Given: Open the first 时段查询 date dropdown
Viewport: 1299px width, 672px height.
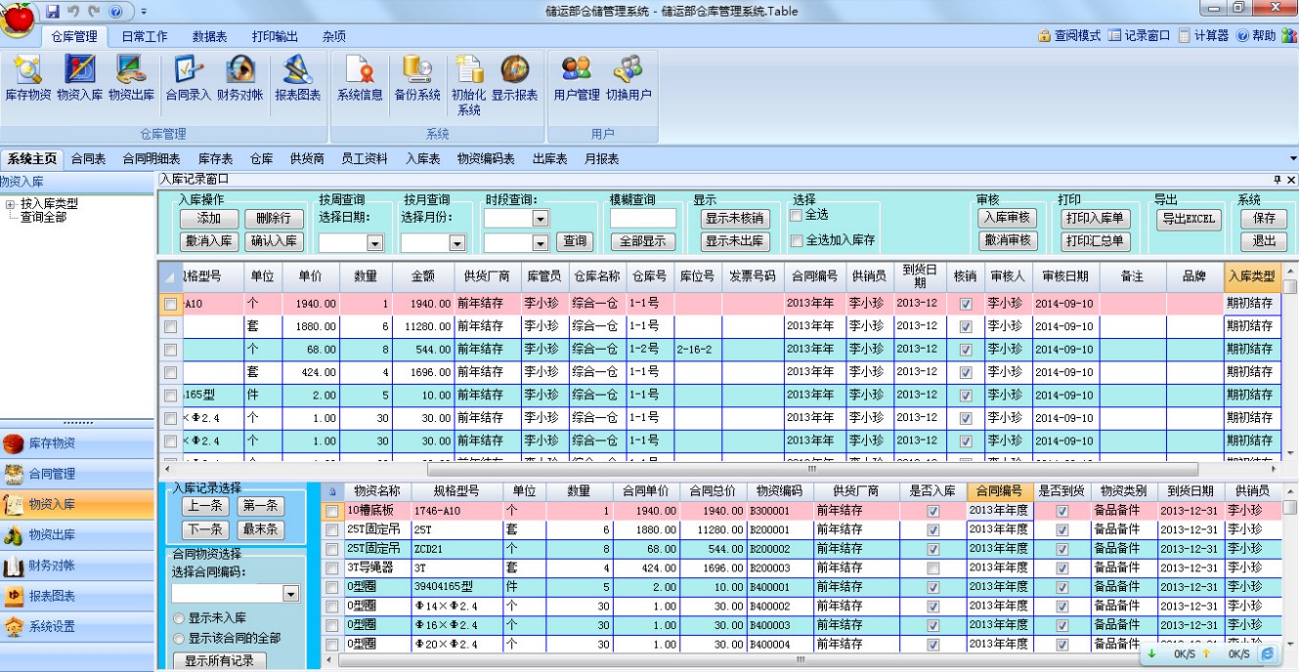Looking at the screenshot, I should pos(541,219).
